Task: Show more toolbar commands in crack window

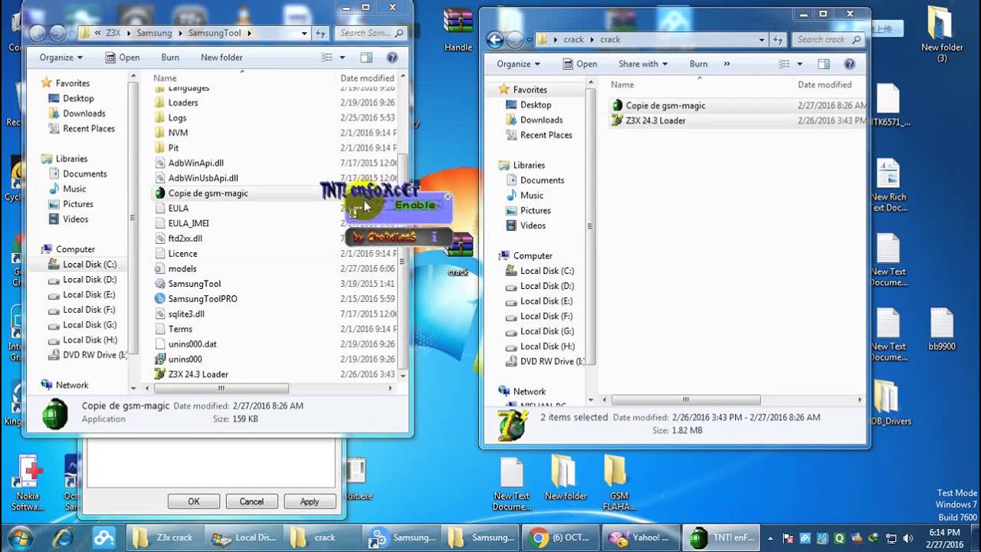Action: (727, 64)
